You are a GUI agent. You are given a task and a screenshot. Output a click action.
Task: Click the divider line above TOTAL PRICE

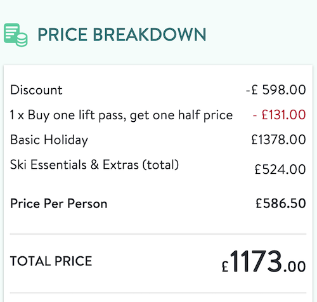point(158,234)
